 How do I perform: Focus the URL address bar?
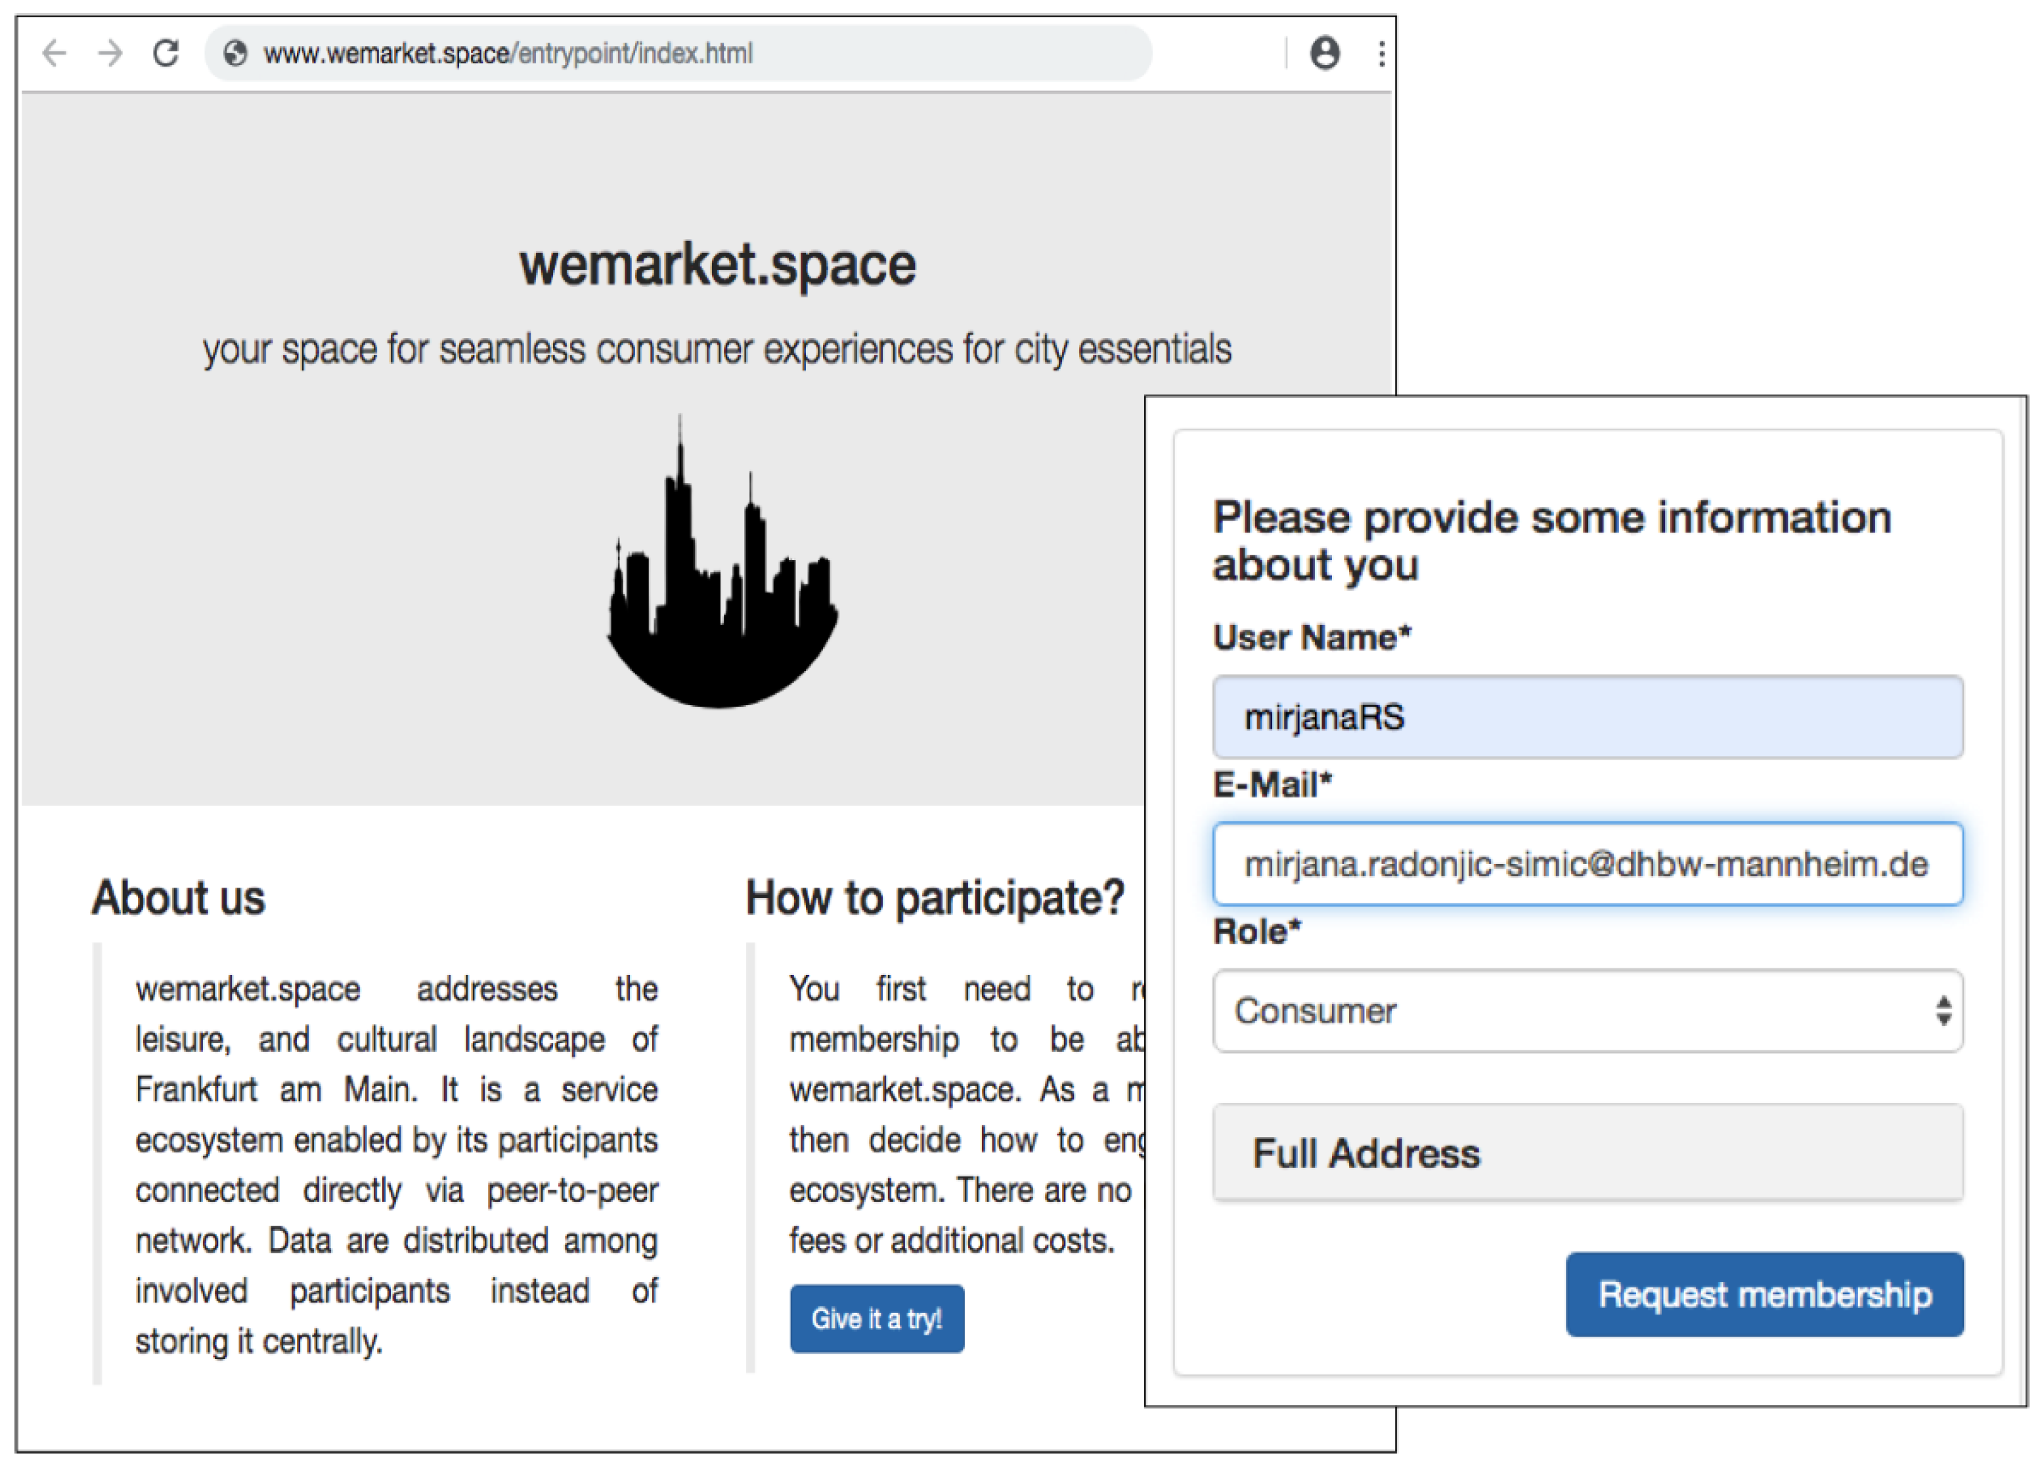click(631, 53)
